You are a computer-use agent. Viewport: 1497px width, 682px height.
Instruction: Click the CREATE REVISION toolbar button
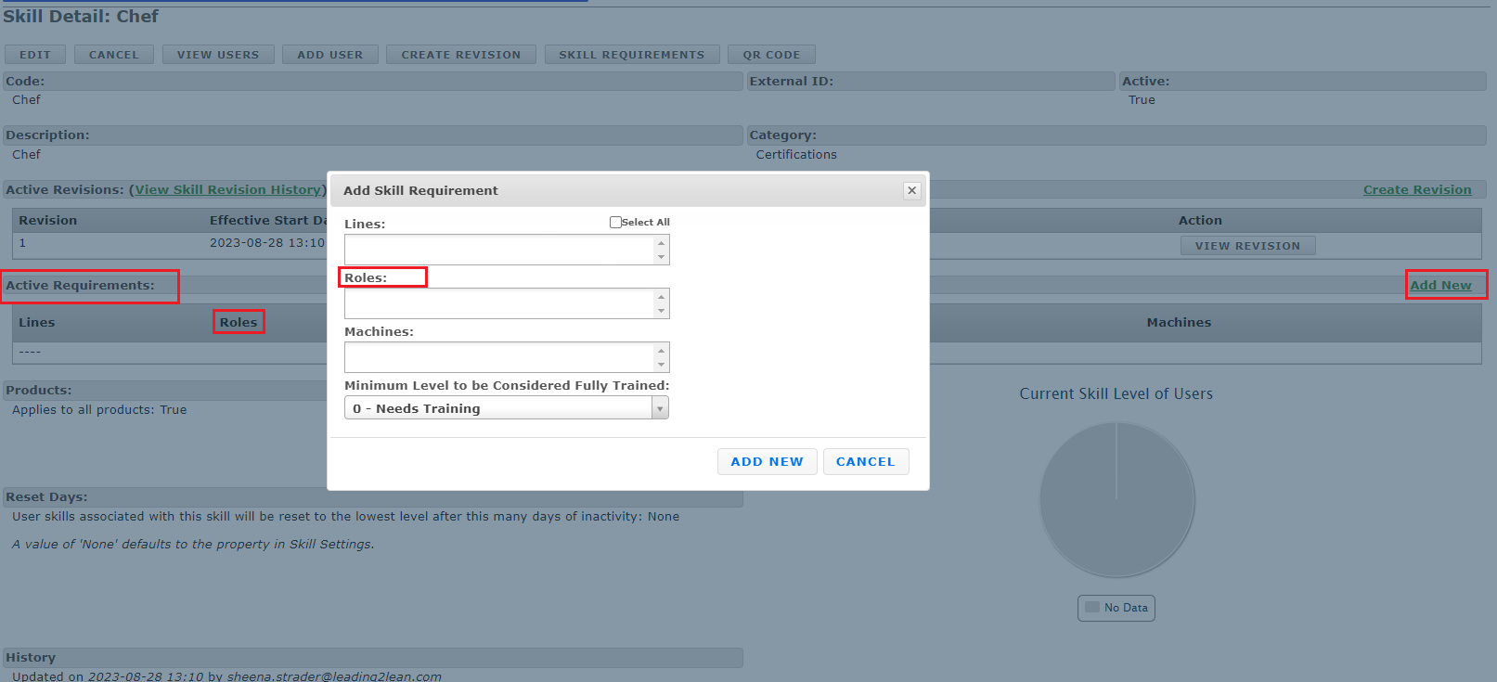pyautogui.click(x=460, y=55)
